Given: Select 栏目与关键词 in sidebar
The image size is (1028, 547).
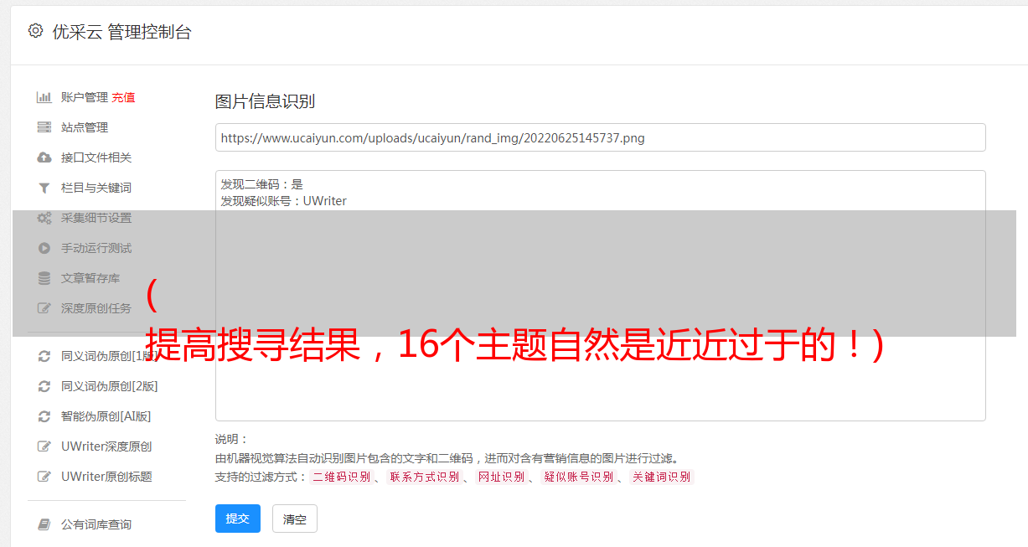Looking at the screenshot, I should (96, 188).
